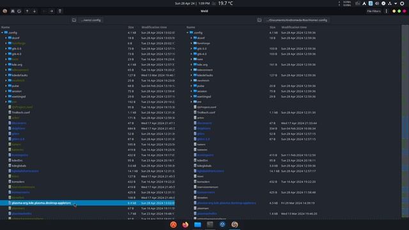409x230 pixels.
Task: Click the new comparison toolbar icon
Action: click(13, 11)
